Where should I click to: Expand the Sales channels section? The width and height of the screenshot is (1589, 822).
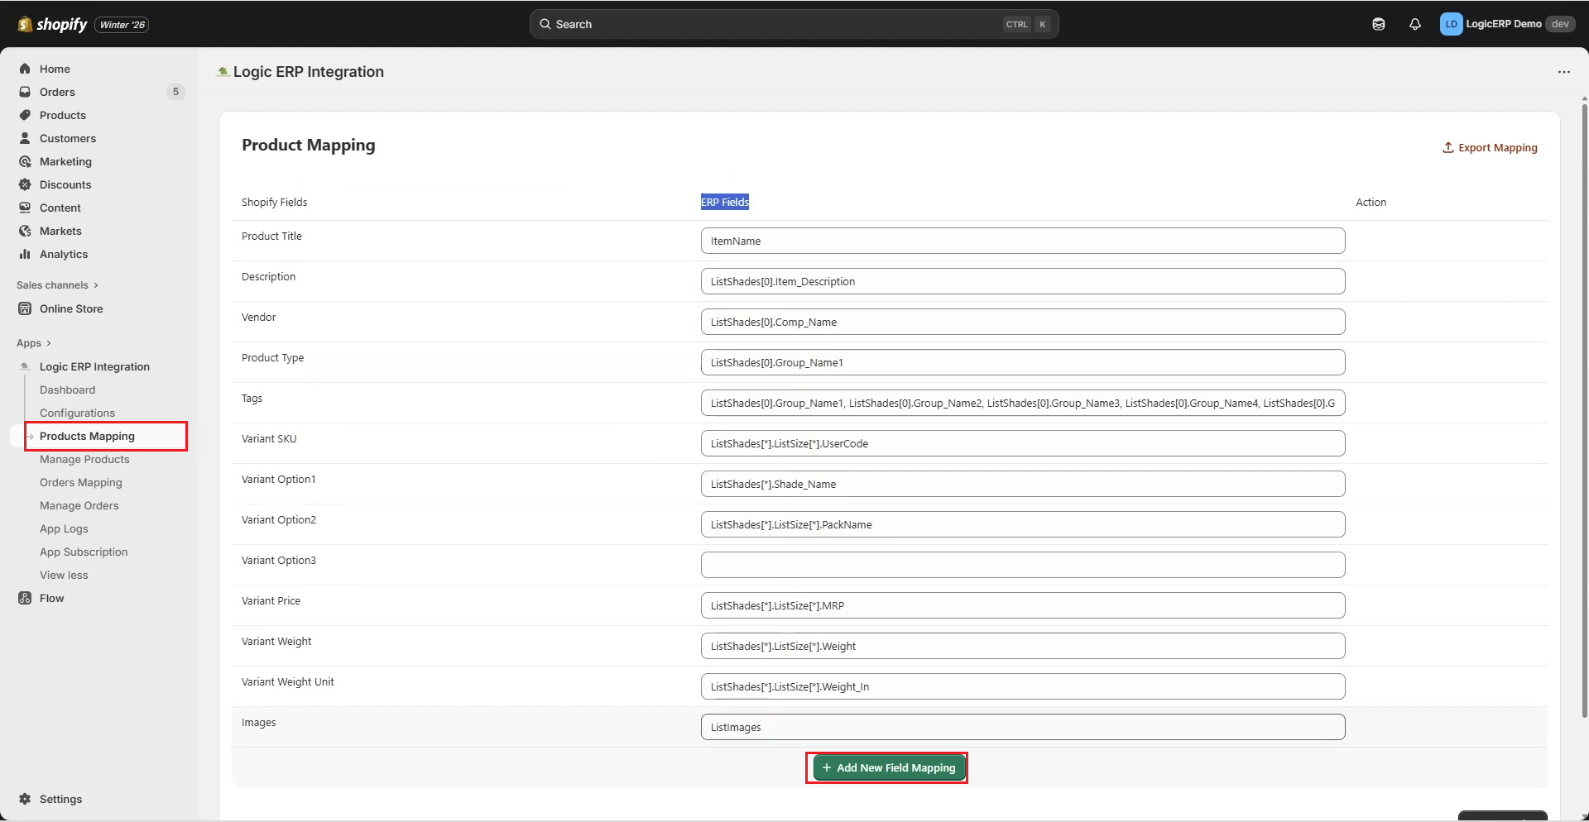click(95, 285)
